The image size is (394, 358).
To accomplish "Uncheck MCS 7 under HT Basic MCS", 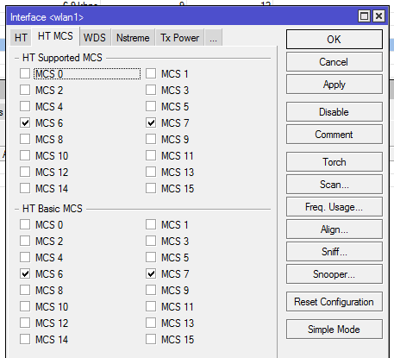I will (x=151, y=273).
